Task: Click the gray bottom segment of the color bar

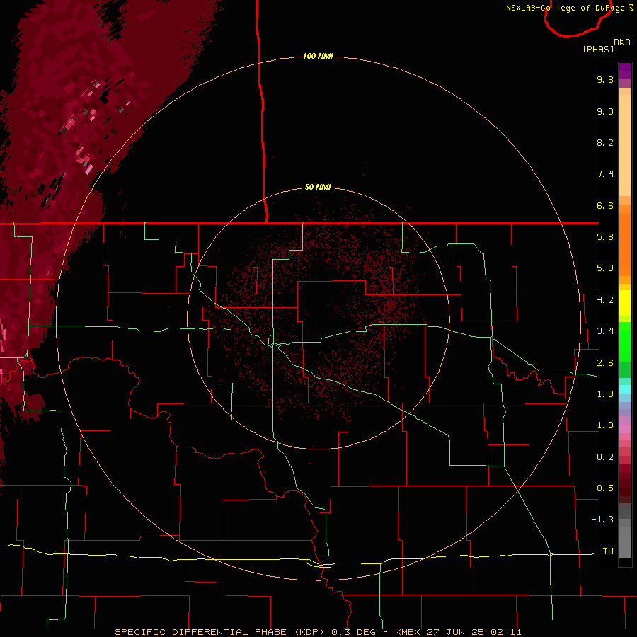Action: pos(625,542)
